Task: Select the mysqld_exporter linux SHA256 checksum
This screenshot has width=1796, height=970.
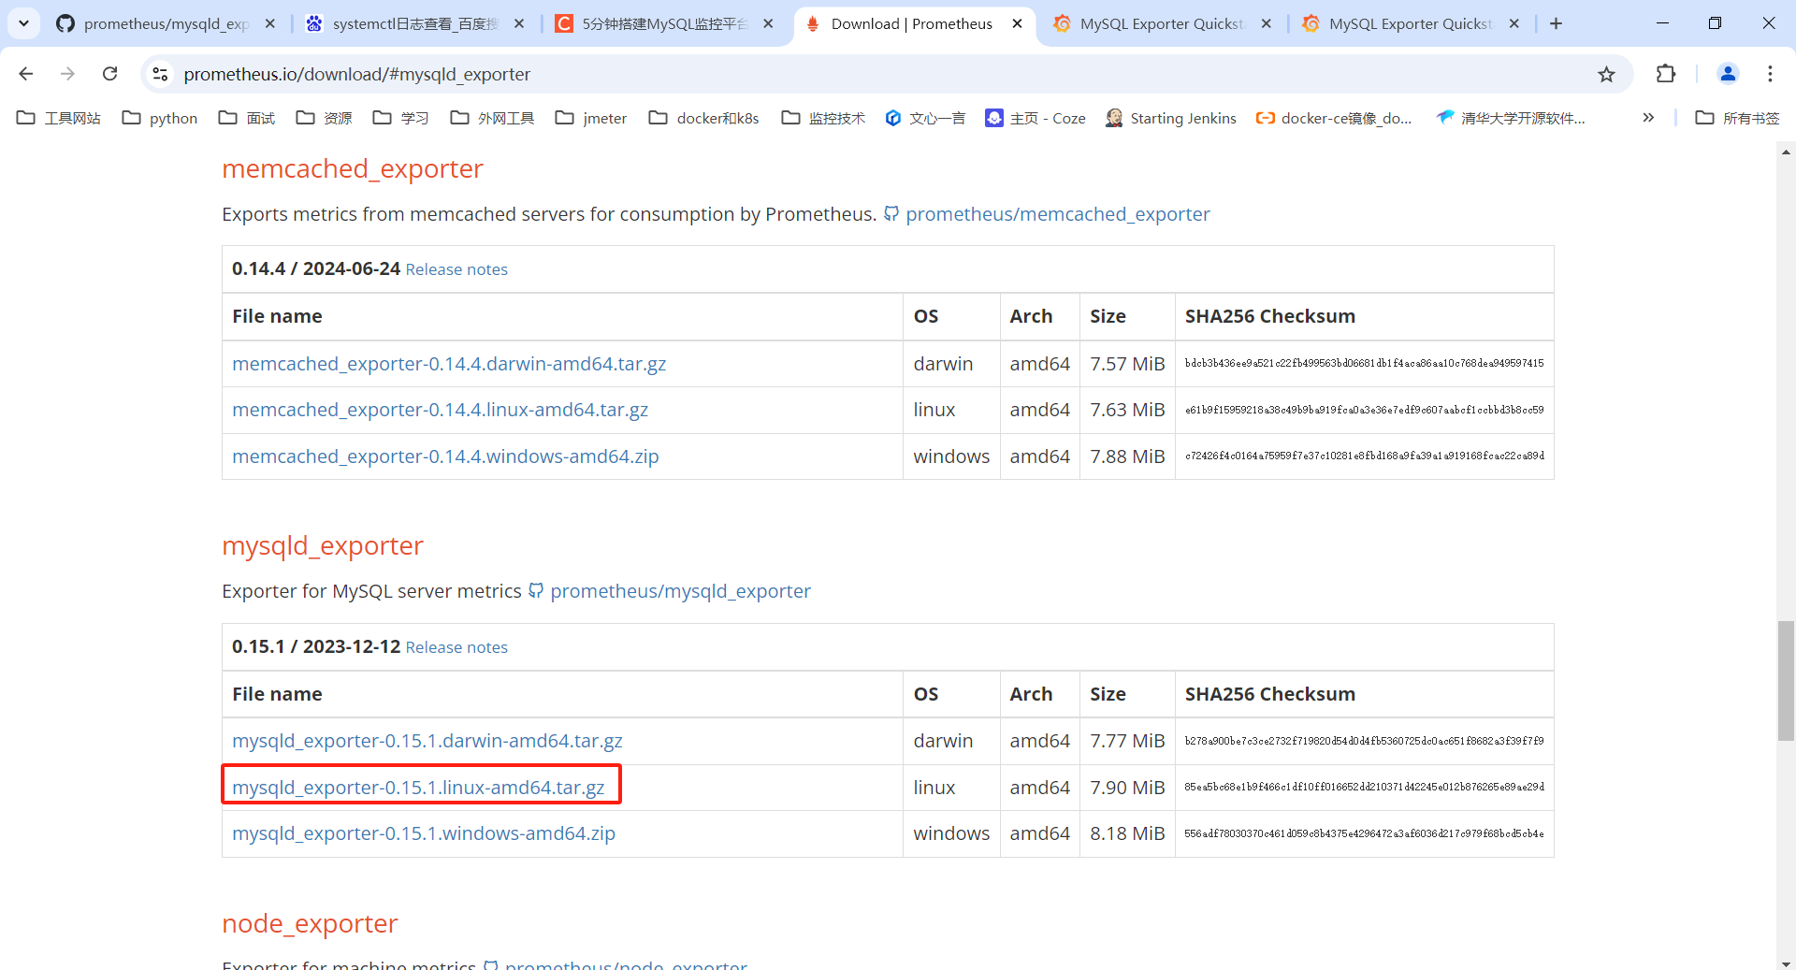Action: point(1364,788)
